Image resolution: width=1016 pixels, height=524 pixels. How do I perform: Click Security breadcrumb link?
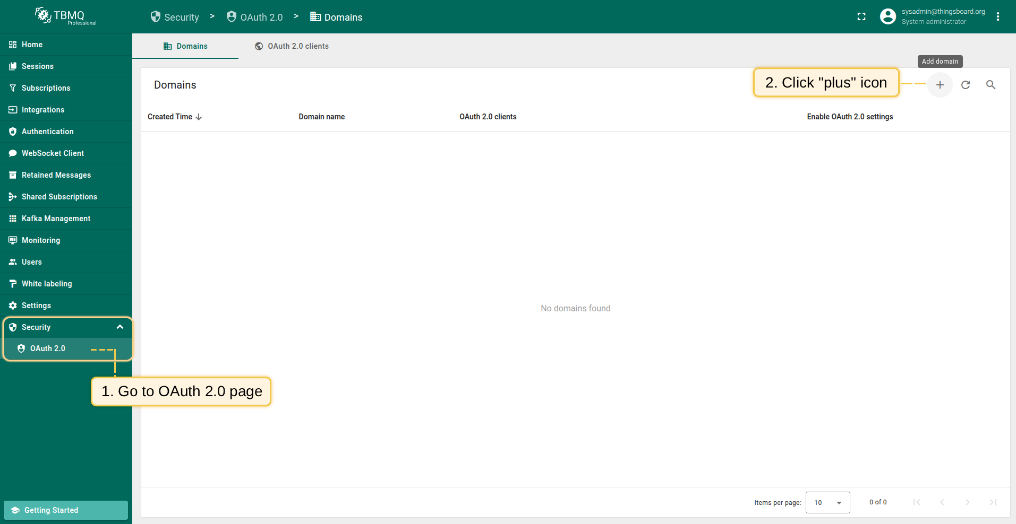tap(175, 17)
